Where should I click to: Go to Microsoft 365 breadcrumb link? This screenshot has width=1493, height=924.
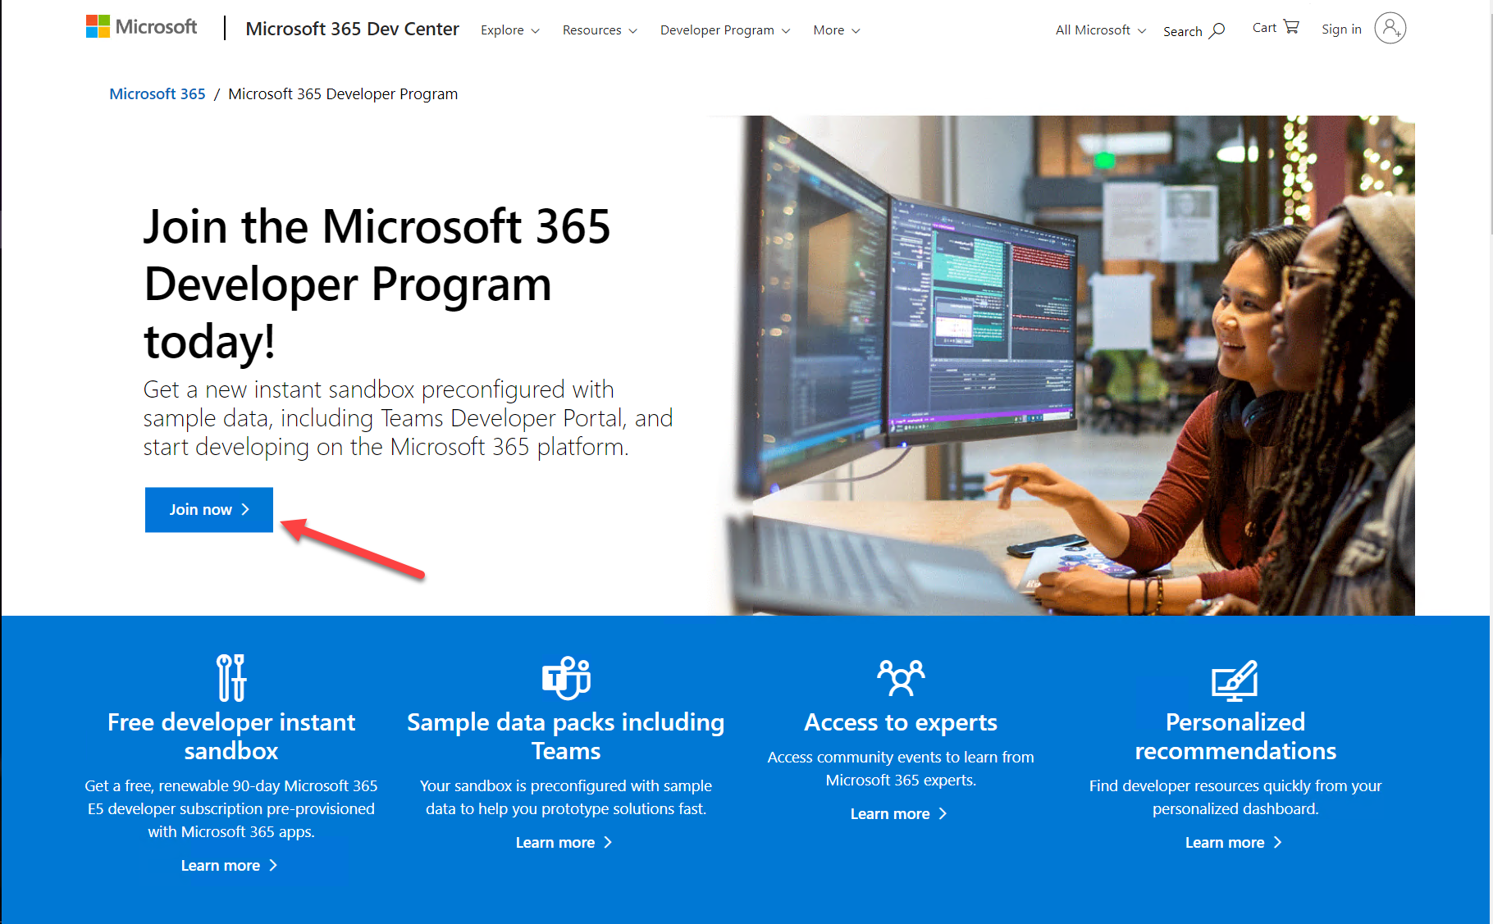[x=158, y=94]
